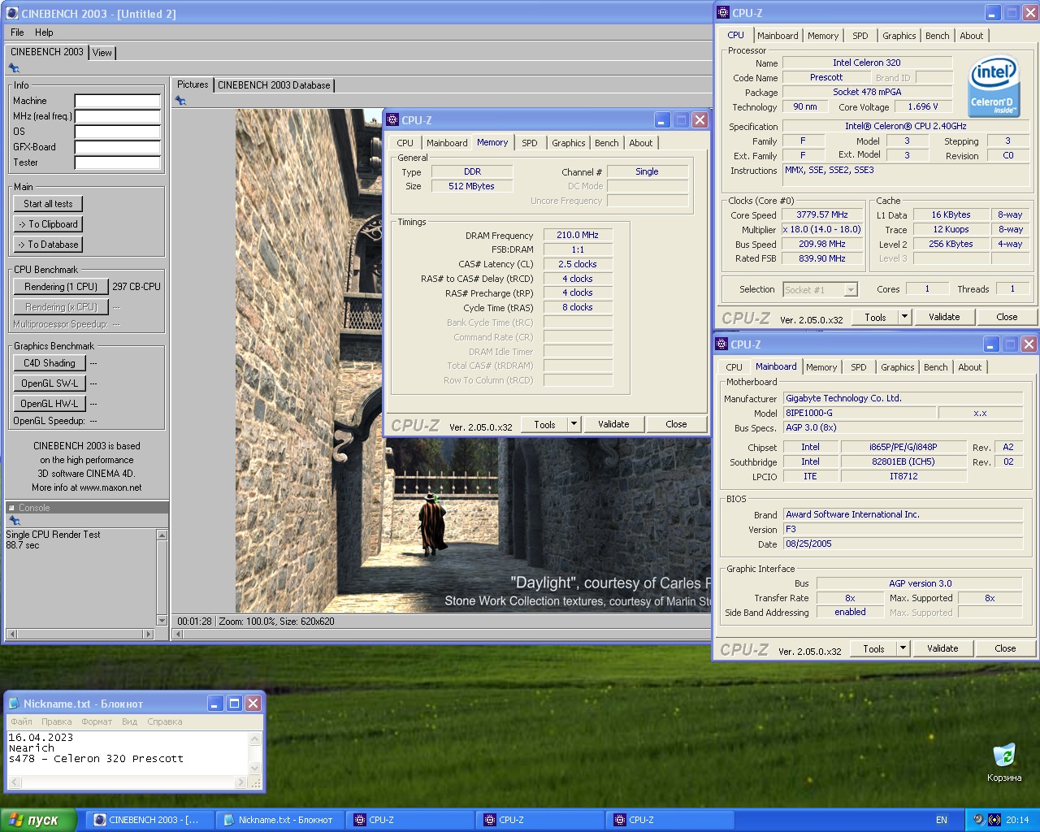Run the C4D Shading benchmark

click(x=49, y=363)
